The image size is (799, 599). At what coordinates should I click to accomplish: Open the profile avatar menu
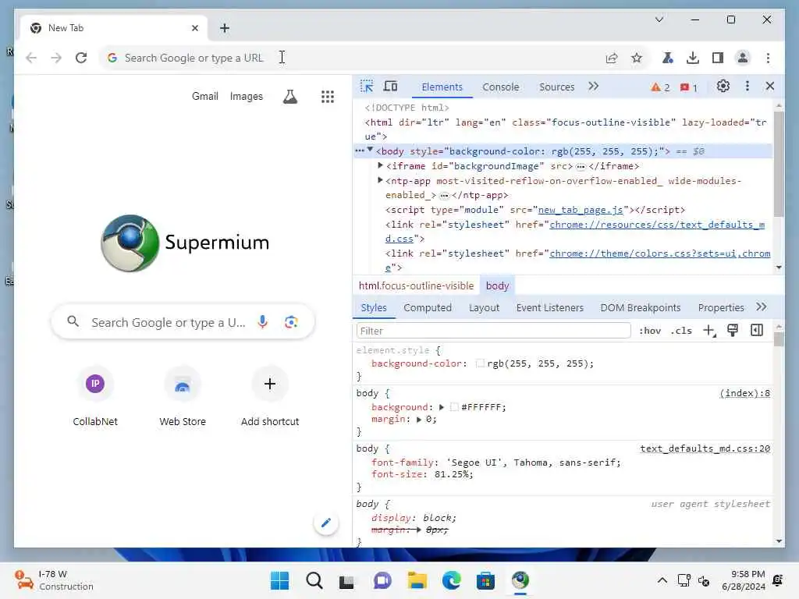pos(743,58)
